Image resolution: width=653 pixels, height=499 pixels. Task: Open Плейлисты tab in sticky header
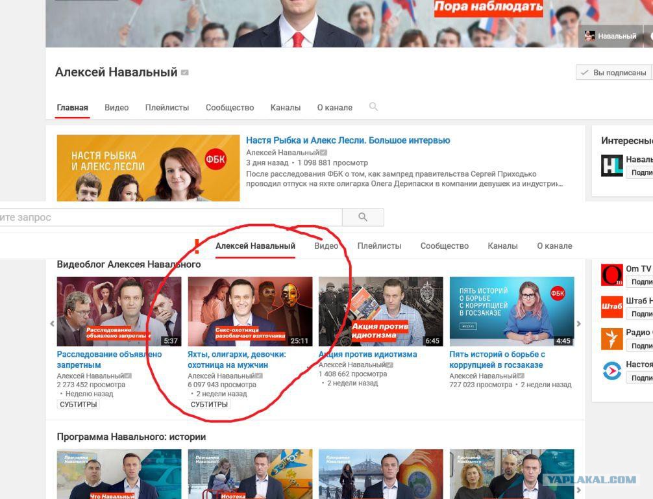(379, 246)
